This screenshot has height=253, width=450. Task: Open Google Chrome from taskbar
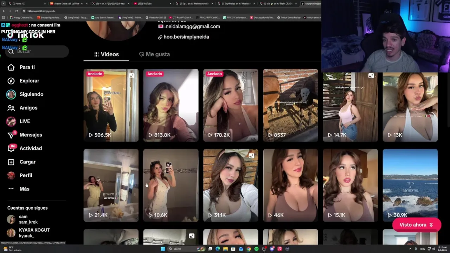[x=249, y=249]
